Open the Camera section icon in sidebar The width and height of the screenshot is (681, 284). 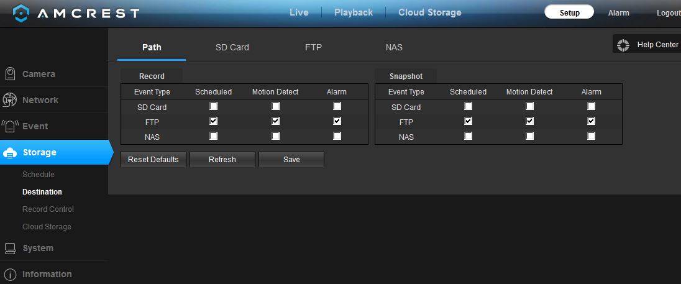point(10,74)
